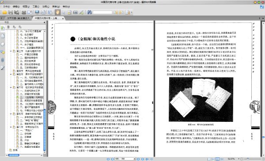
Task: Click the Print icon in toolbar
Action: 24,12
